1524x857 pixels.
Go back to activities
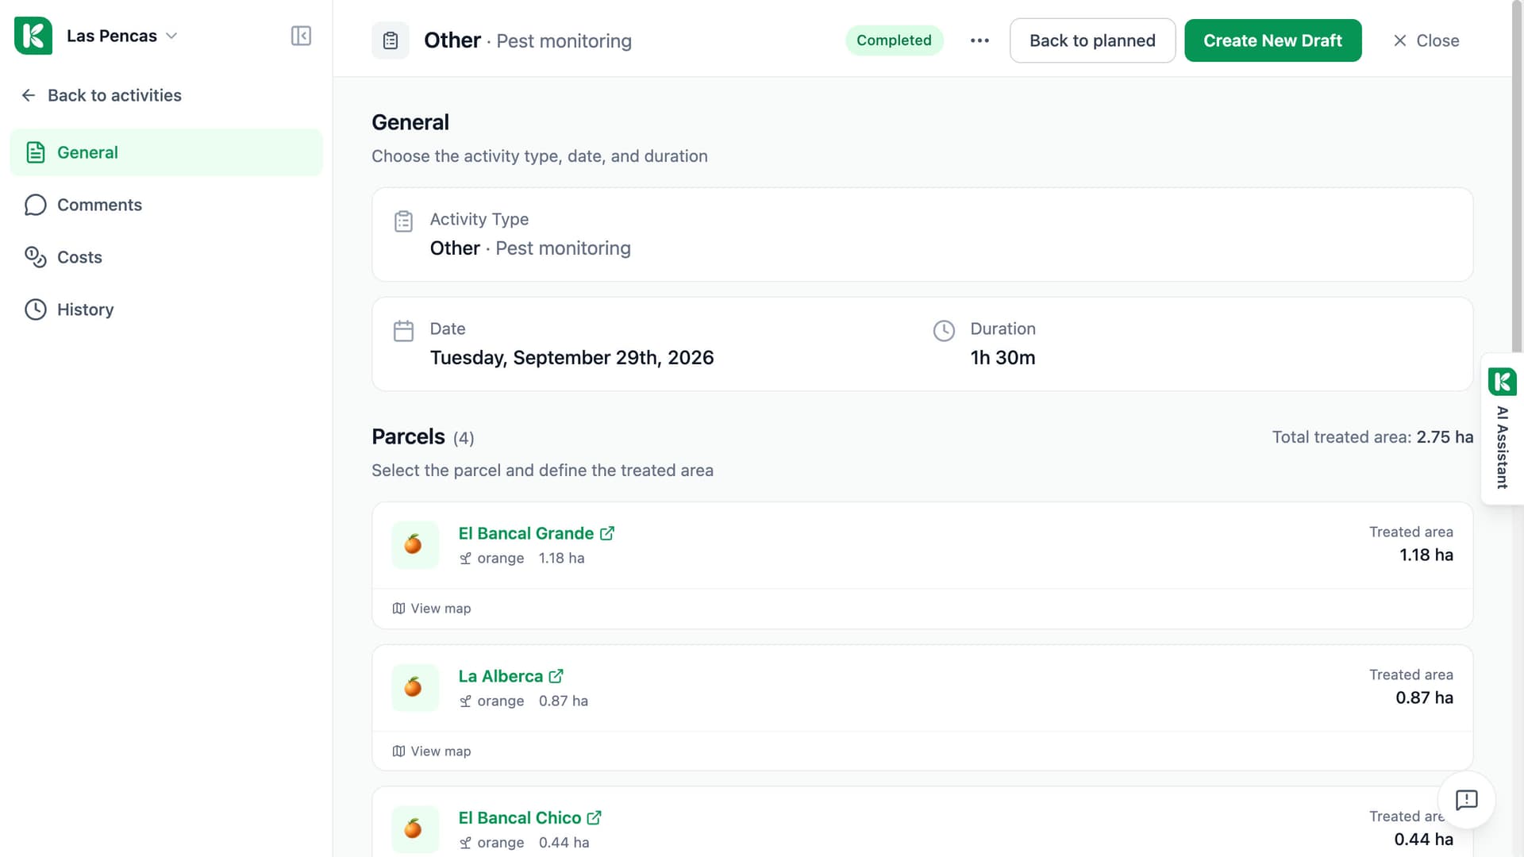pyautogui.click(x=102, y=95)
